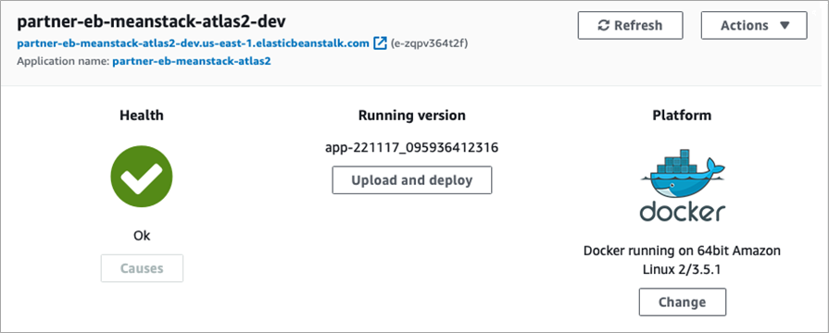829x333 pixels.
Task: Click the Running version heading
Action: pyautogui.click(x=412, y=115)
